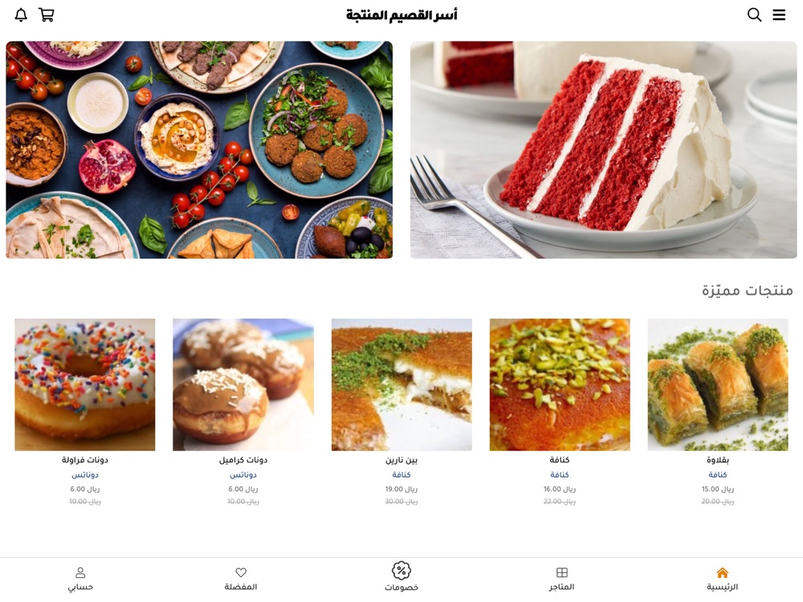
Task: Open the بقلاوة product image
Action: point(717,384)
